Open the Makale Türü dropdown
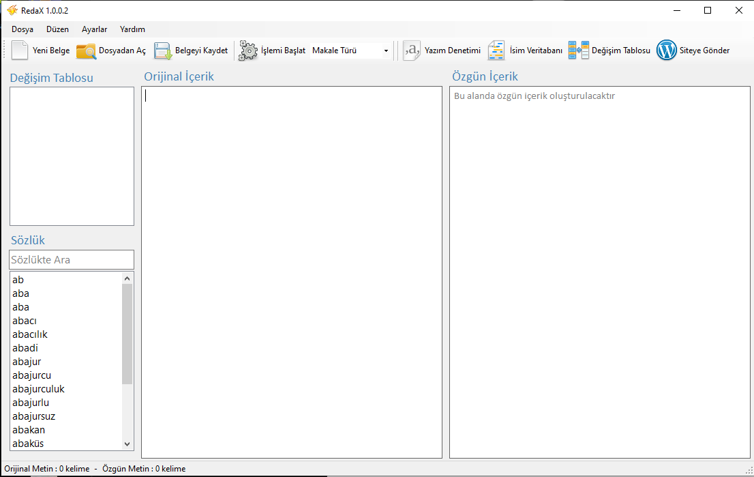 [x=386, y=50]
